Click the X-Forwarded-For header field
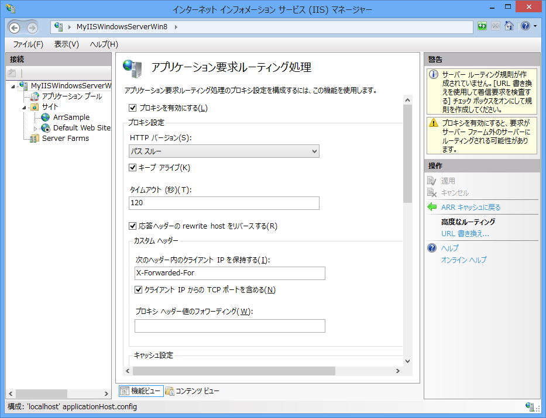 tap(230, 274)
